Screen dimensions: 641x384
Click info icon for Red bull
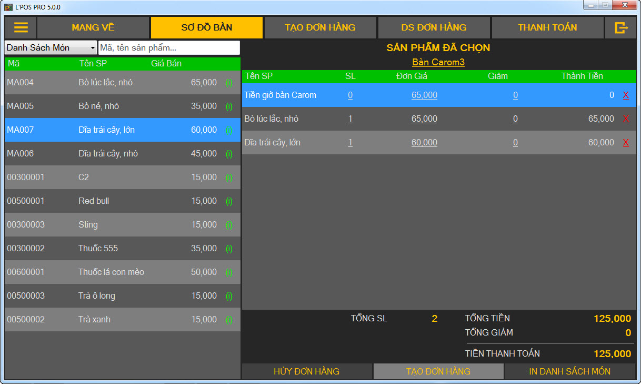point(229,201)
